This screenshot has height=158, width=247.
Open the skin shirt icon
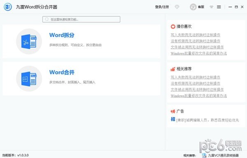(212, 7)
